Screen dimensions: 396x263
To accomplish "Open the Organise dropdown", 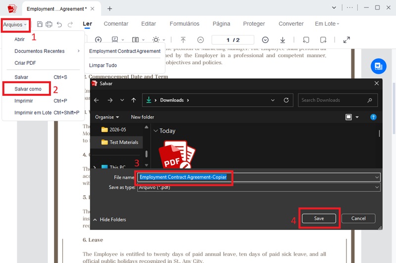I will pyautogui.click(x=107, y=117).
